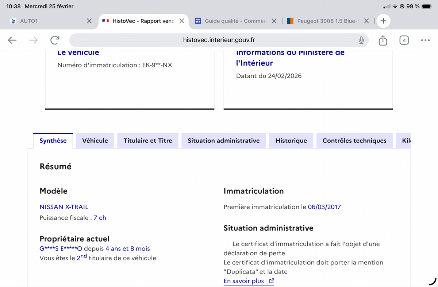
Task: Click the NISSAN X-TRAIL model text
Action: tap(64, 207)
